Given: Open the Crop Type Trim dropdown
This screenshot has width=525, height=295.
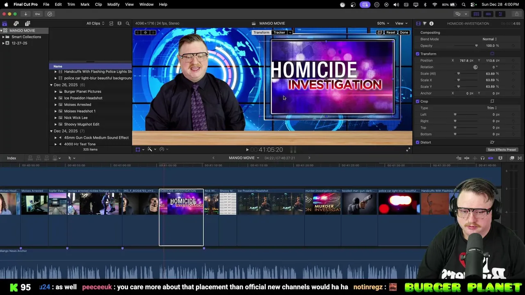Looking at the screenshot, I should click(x=492, y=108).
